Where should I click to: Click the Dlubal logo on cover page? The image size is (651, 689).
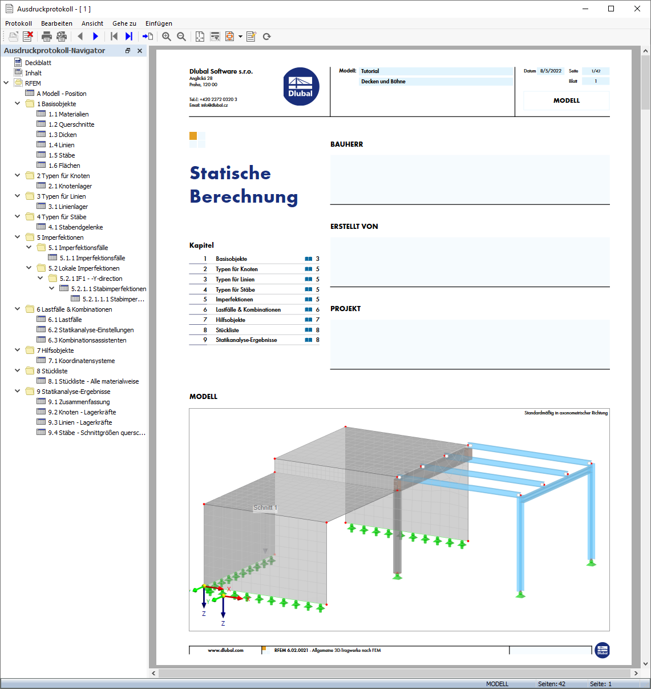pos(301,87)
